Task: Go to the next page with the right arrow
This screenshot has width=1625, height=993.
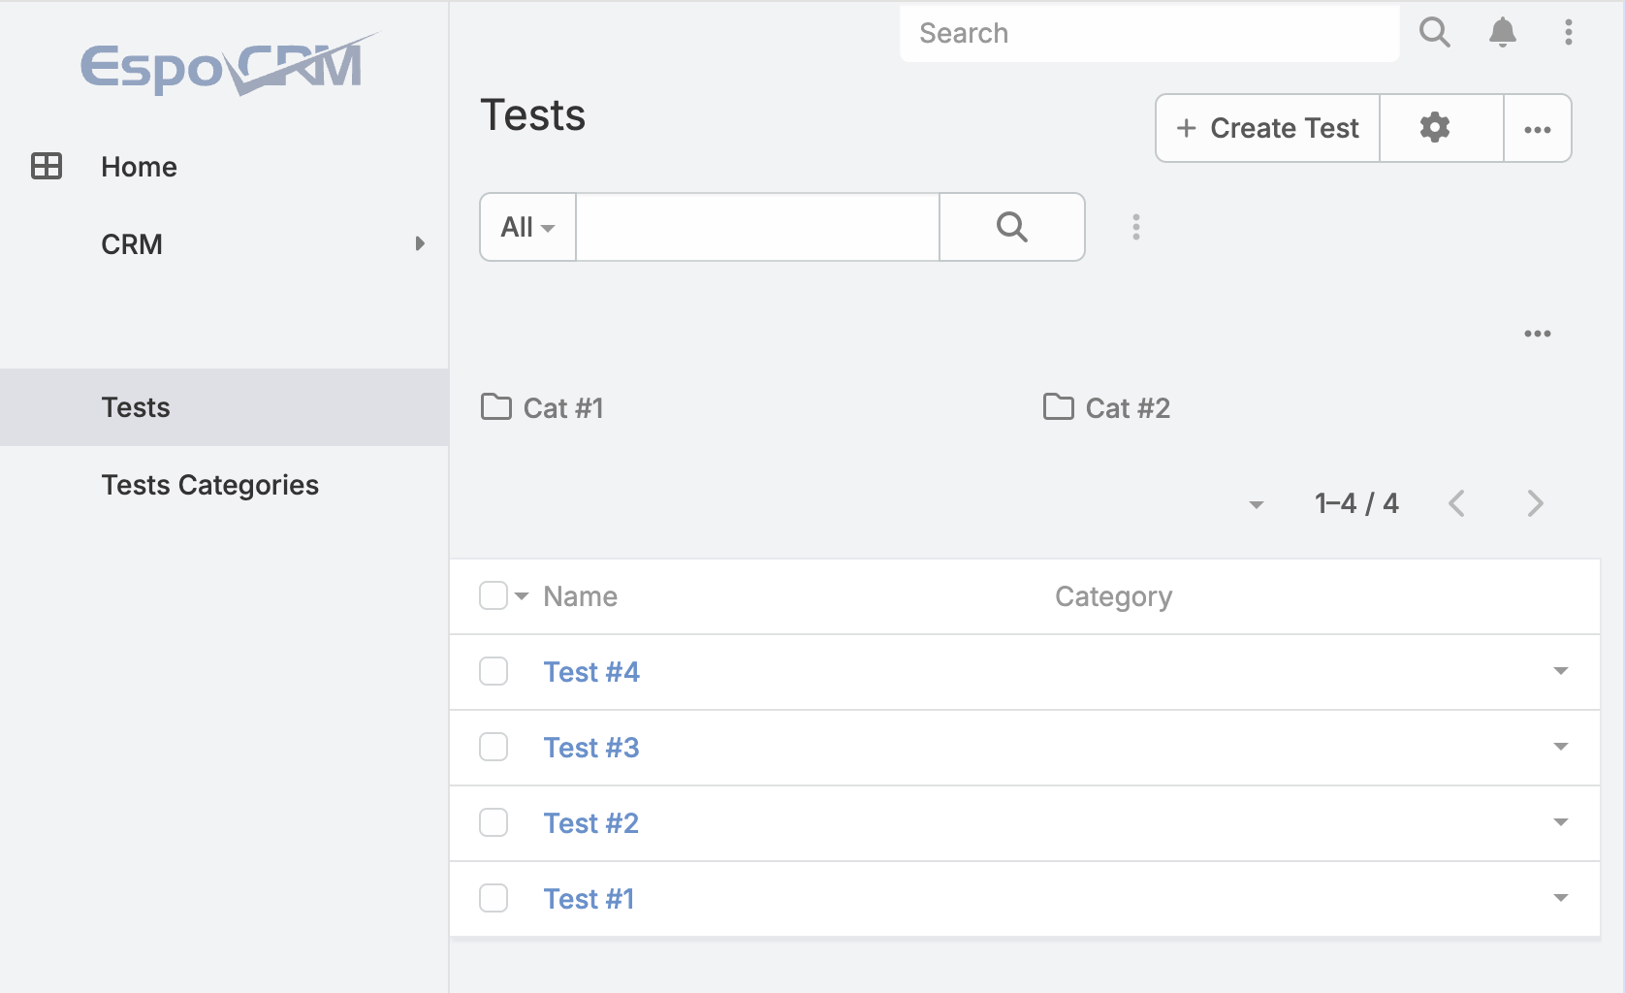Action: [1535, 503]
